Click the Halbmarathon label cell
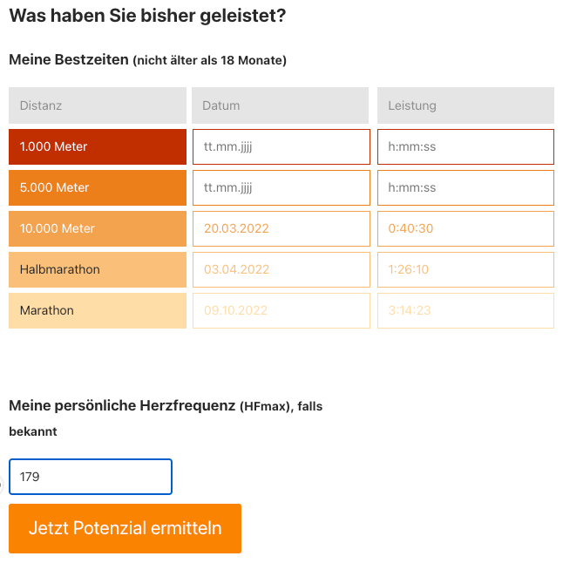Screen dimensions: 563x563 point(98,269)
